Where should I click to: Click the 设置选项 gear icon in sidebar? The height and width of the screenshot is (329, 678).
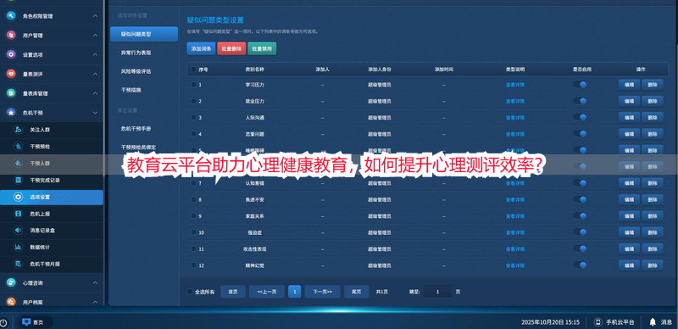point(11,54)
